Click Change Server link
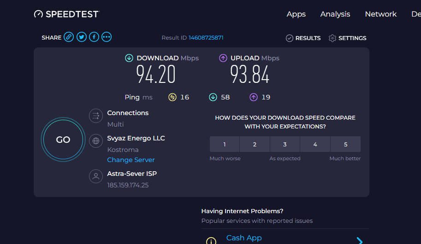Screen dimensions: 421x244 click(131, 160)
